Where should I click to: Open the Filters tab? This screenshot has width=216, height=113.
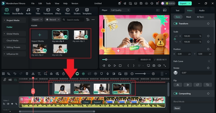point(67,11)
